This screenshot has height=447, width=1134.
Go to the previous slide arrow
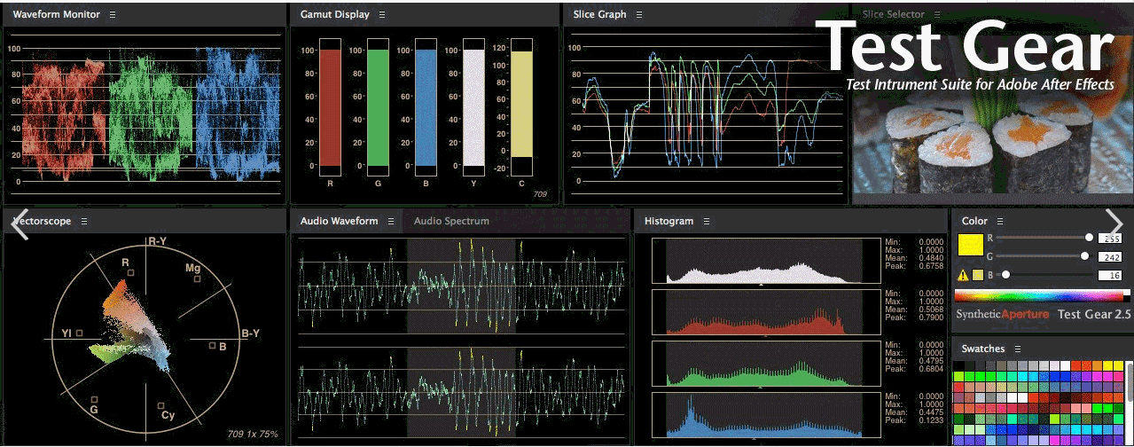click(x=20, y=223)
